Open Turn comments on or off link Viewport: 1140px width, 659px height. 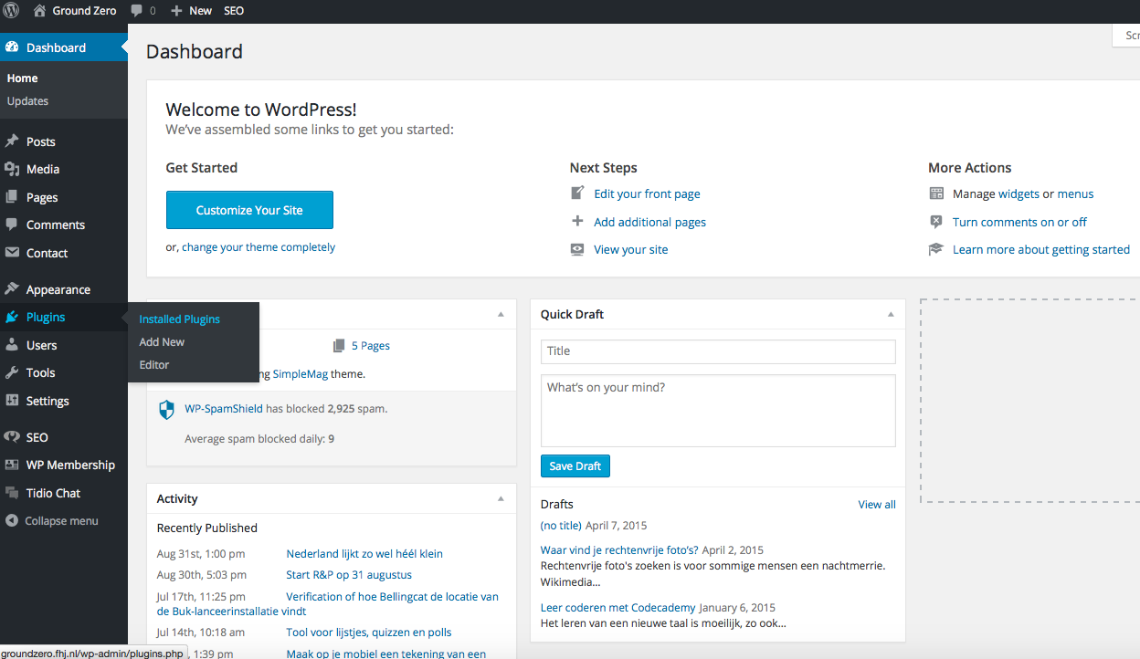coord(1019,222)
